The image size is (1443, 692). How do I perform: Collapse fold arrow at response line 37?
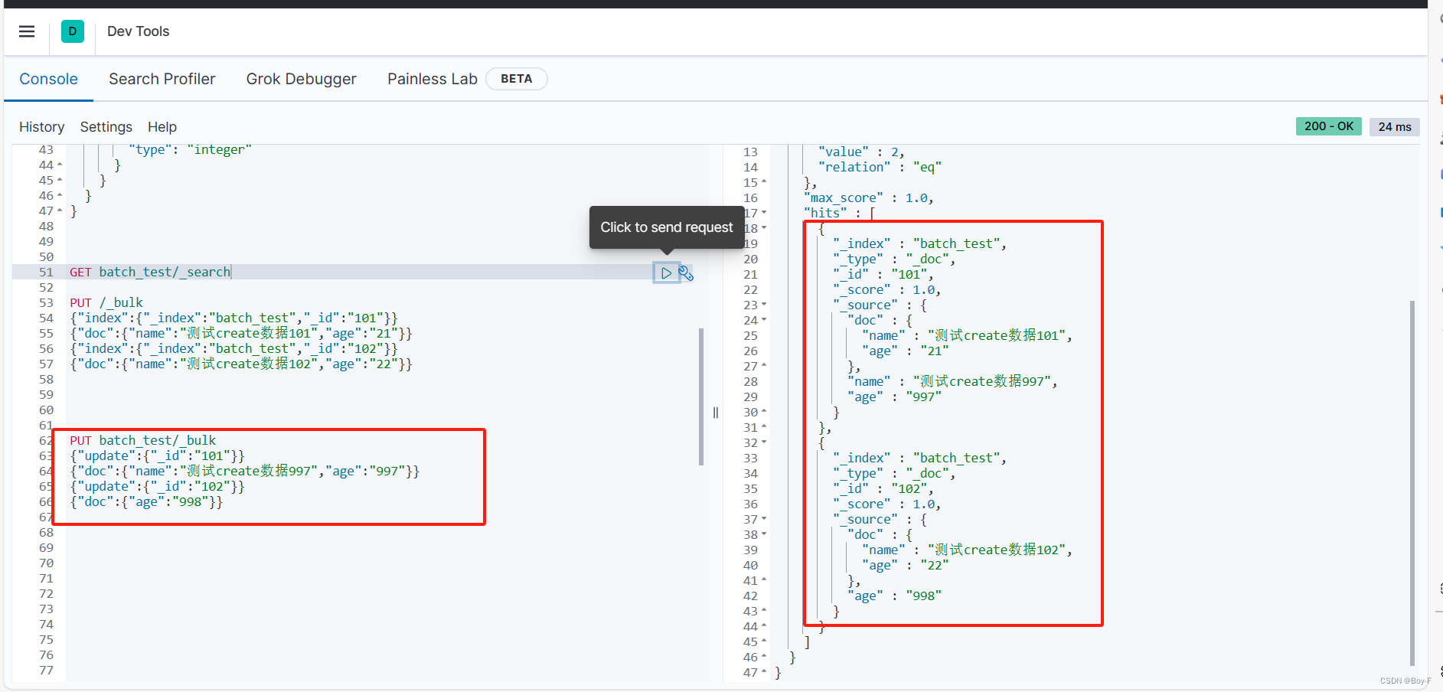764,519
